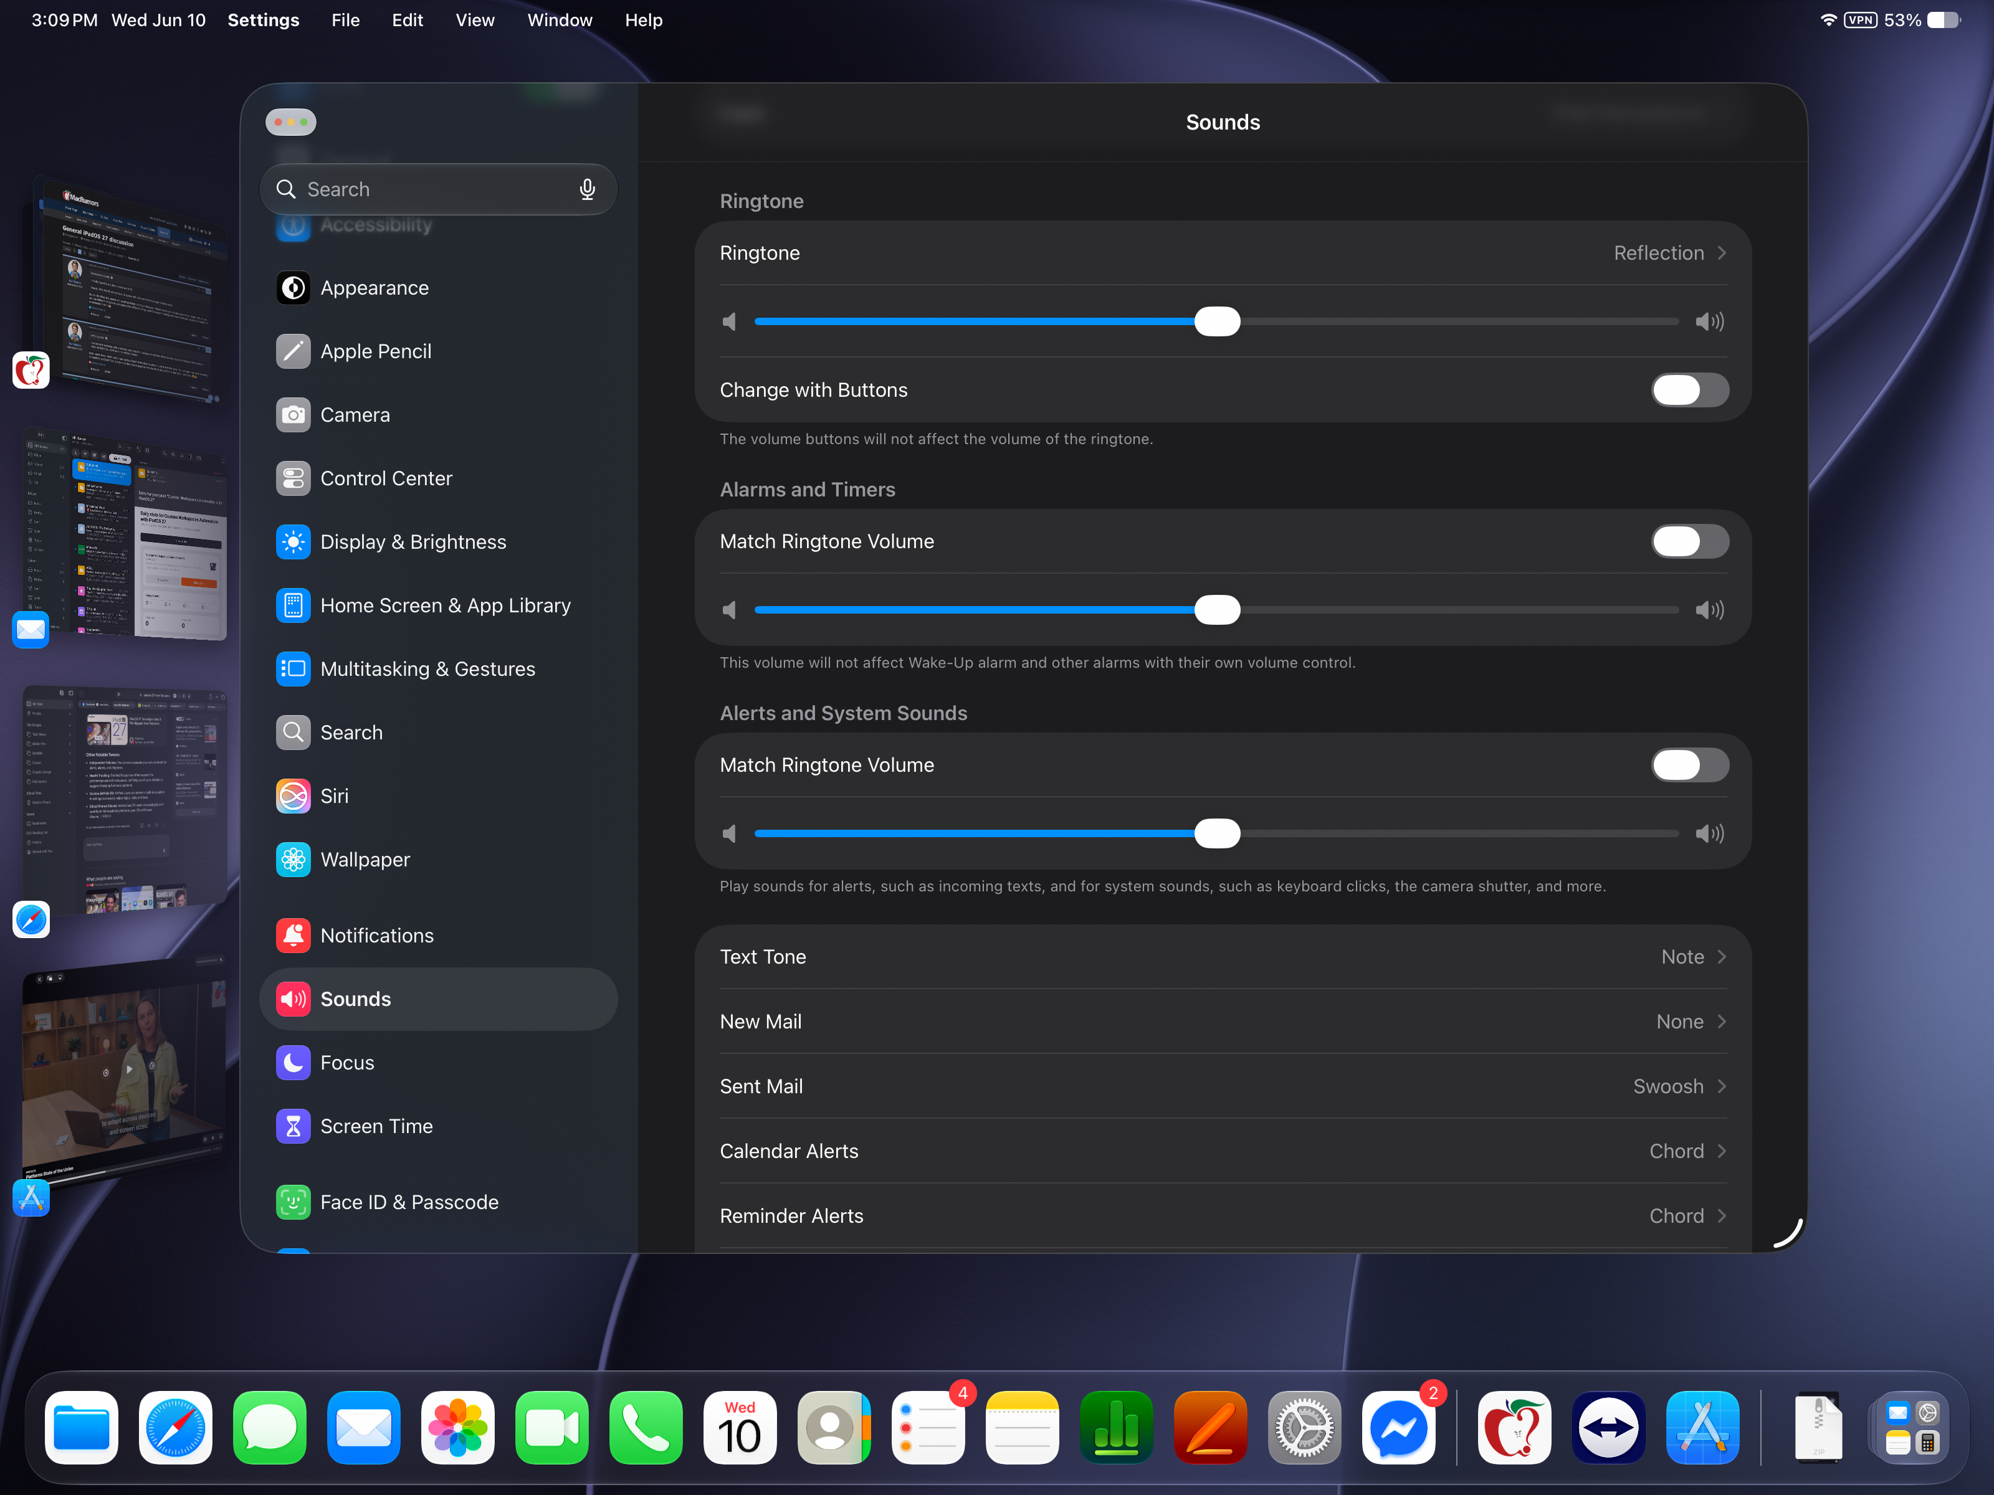The image size is (1994, 1495).
Task: Open Appearance settings icon in sidebar
Action: point(293,288)
